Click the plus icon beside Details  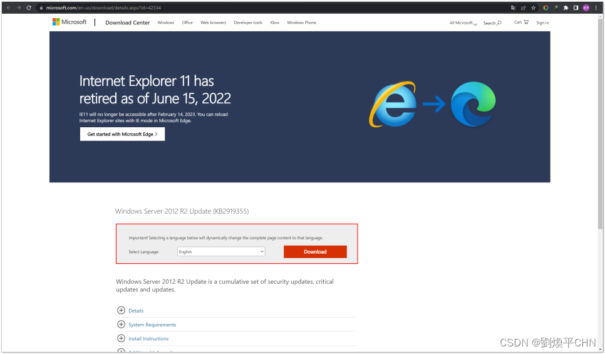pyautogui.click(x=121, y=310)
